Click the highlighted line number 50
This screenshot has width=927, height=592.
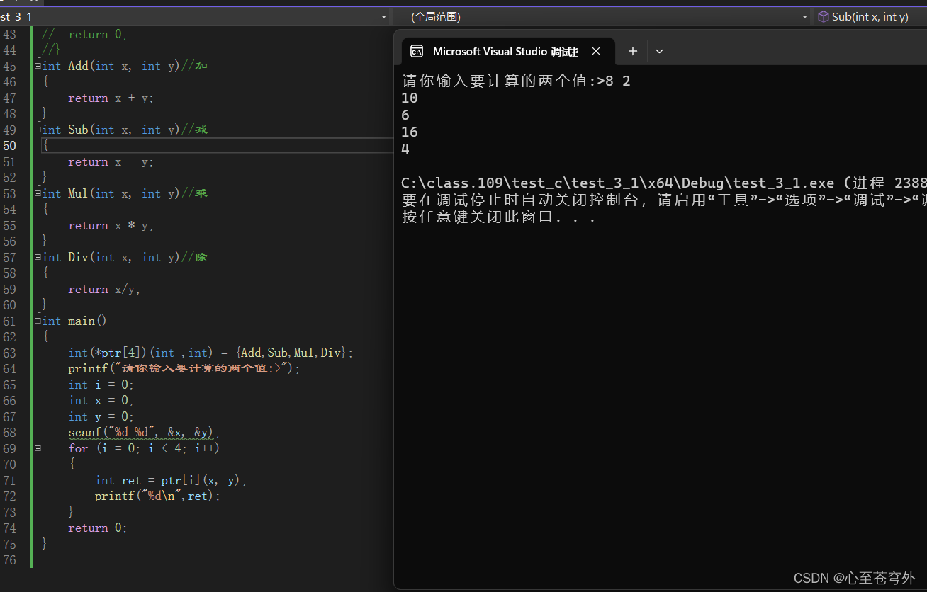coord(9,146)
